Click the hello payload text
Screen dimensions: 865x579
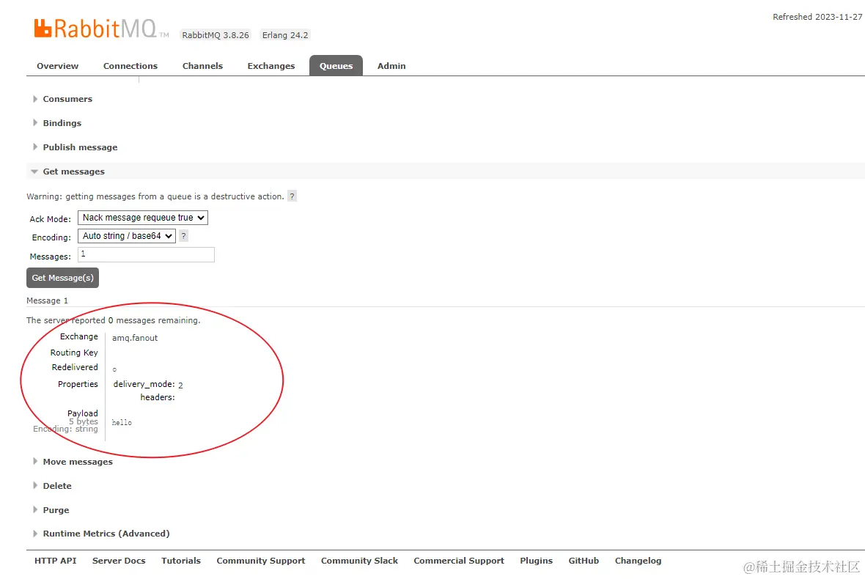tap(122, 422)
